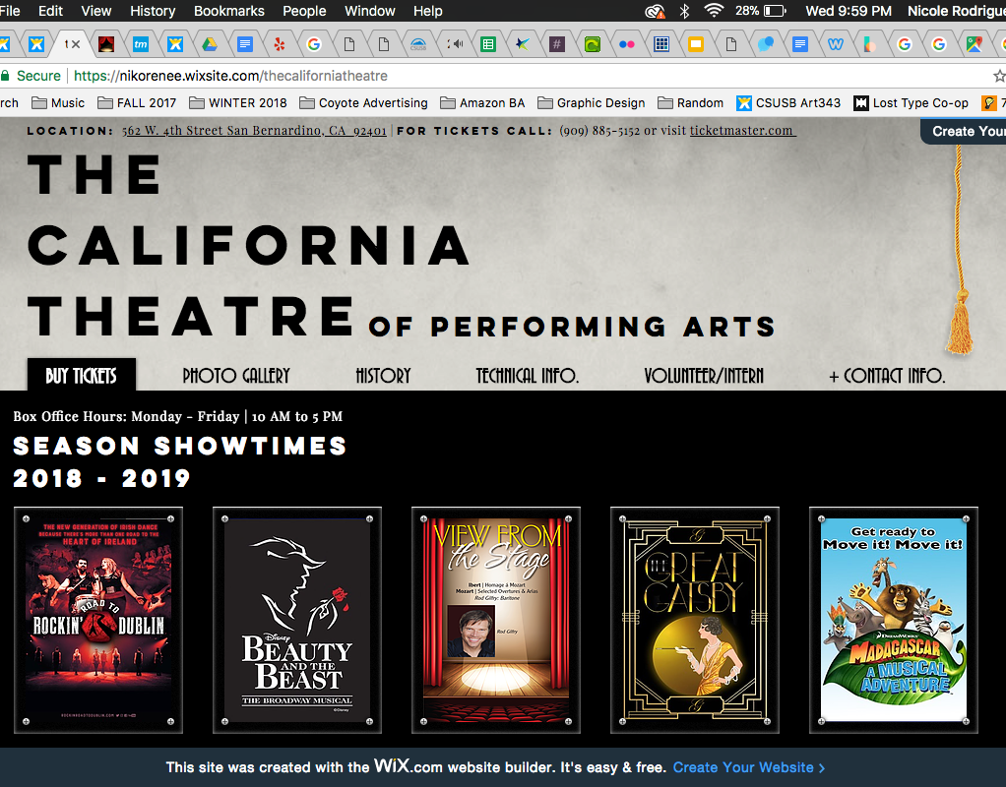
Task: Switch to the CSUSB tab
Action: [418, 44]
